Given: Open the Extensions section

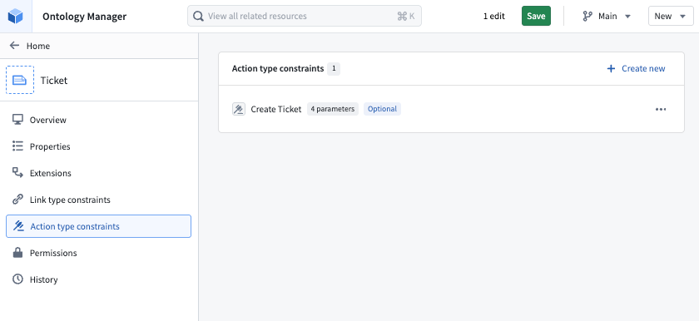Looking at the screenshot, I should pos(98,173).
